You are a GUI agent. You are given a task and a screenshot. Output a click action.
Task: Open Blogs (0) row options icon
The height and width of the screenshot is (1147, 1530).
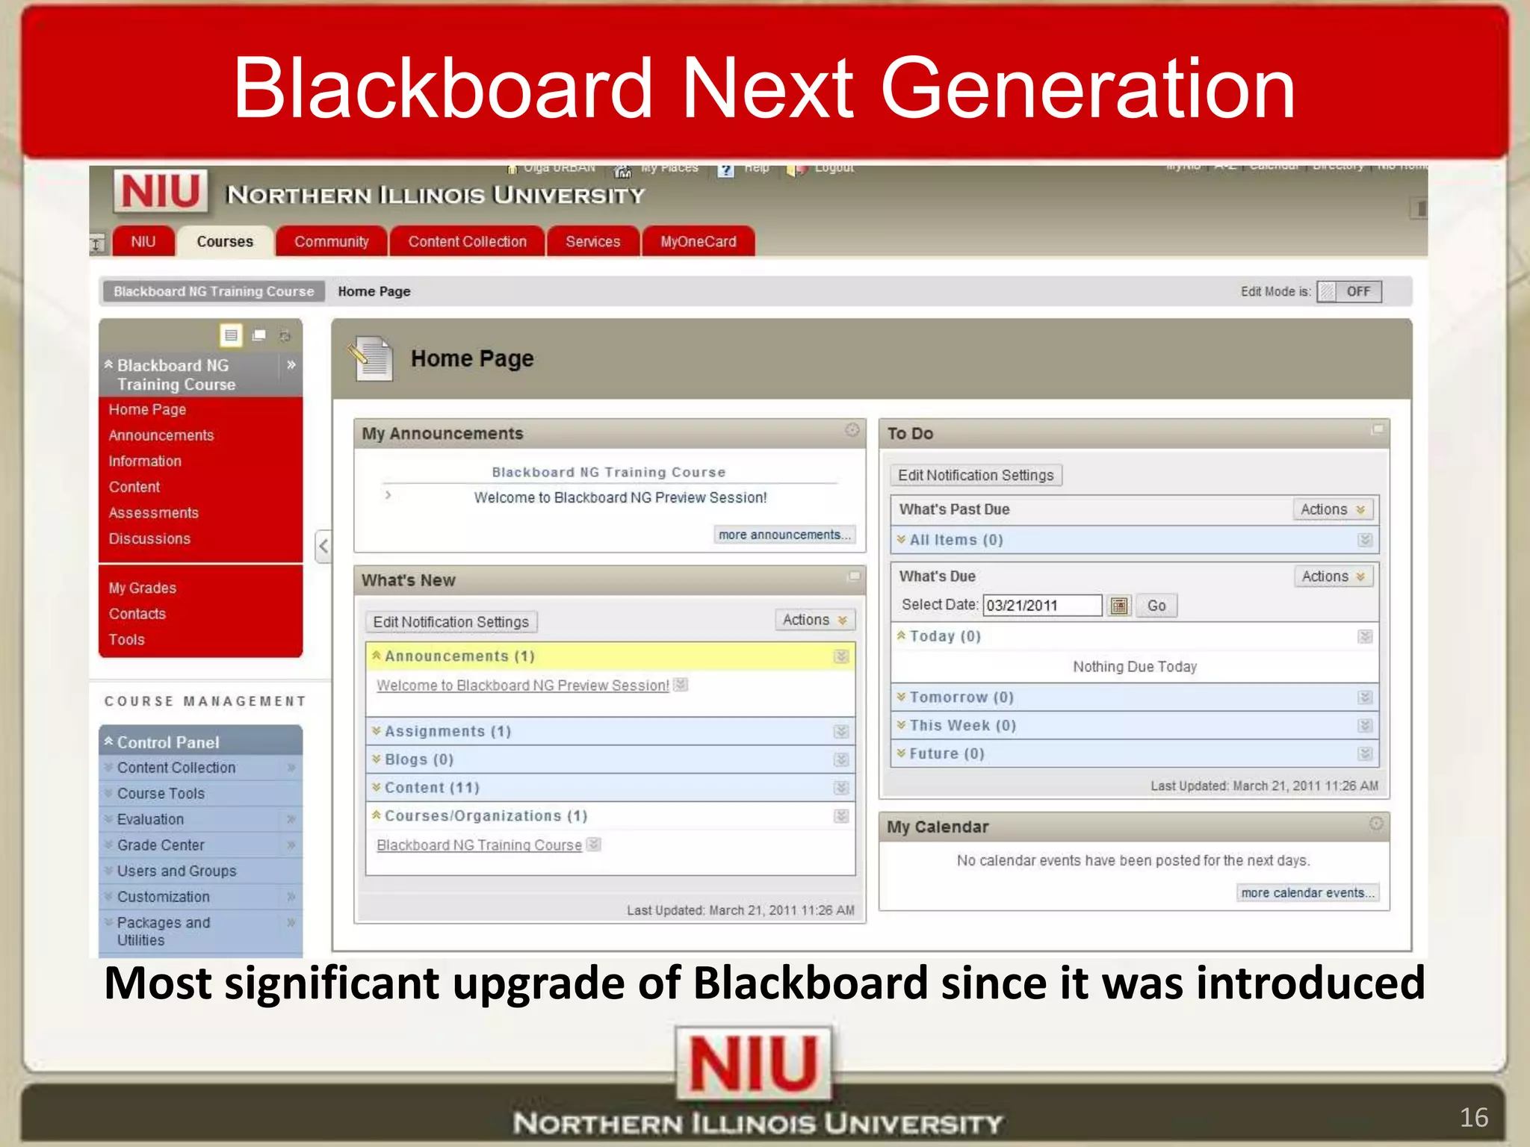tap(841, 760)
